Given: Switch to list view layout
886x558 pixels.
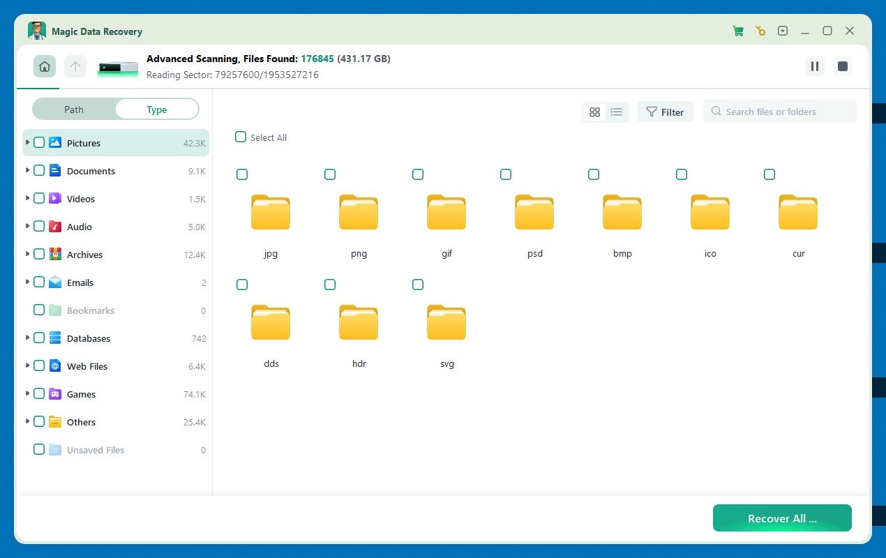Looking at the screenshot, I should 617,112.
